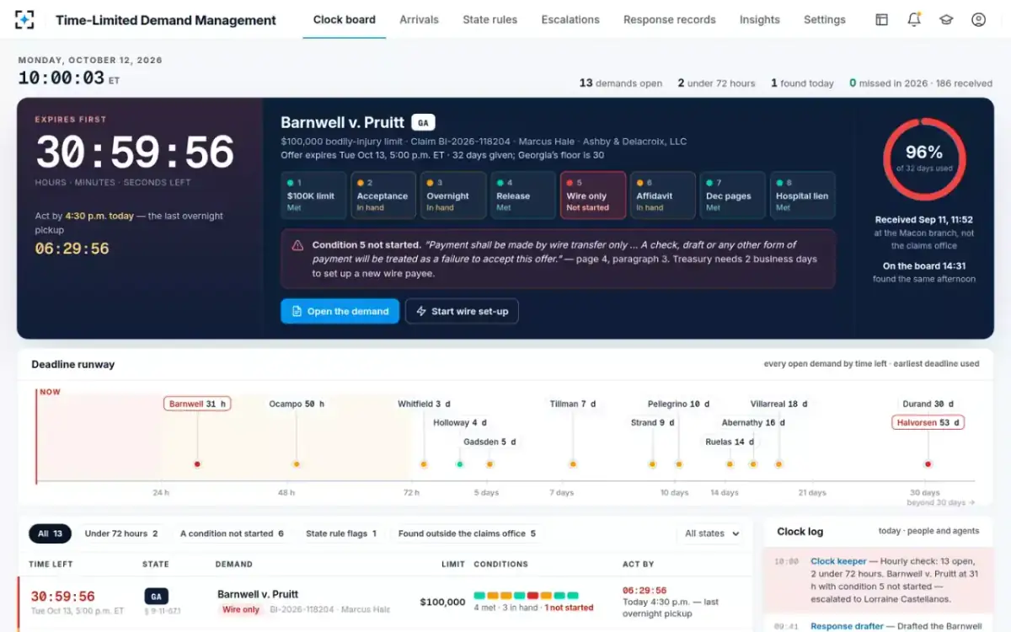Filter by State rule flags

[x=341, y=533]
